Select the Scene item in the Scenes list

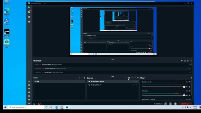point(59,82)
